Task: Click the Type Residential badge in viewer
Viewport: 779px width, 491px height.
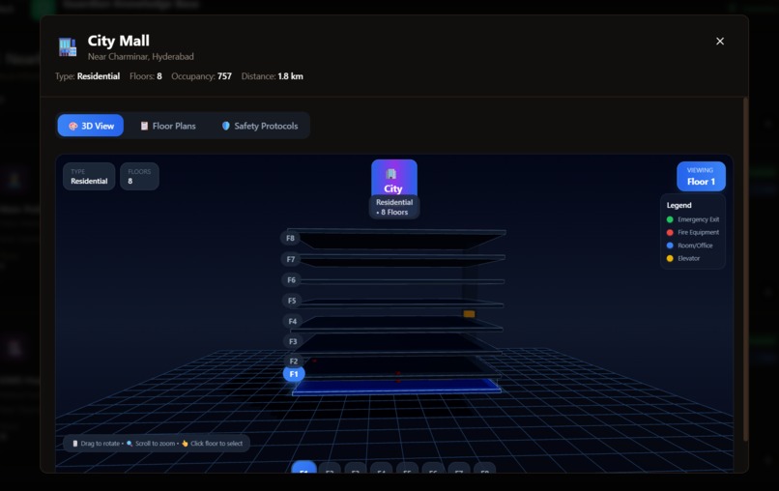Action: tap(89, 177)
